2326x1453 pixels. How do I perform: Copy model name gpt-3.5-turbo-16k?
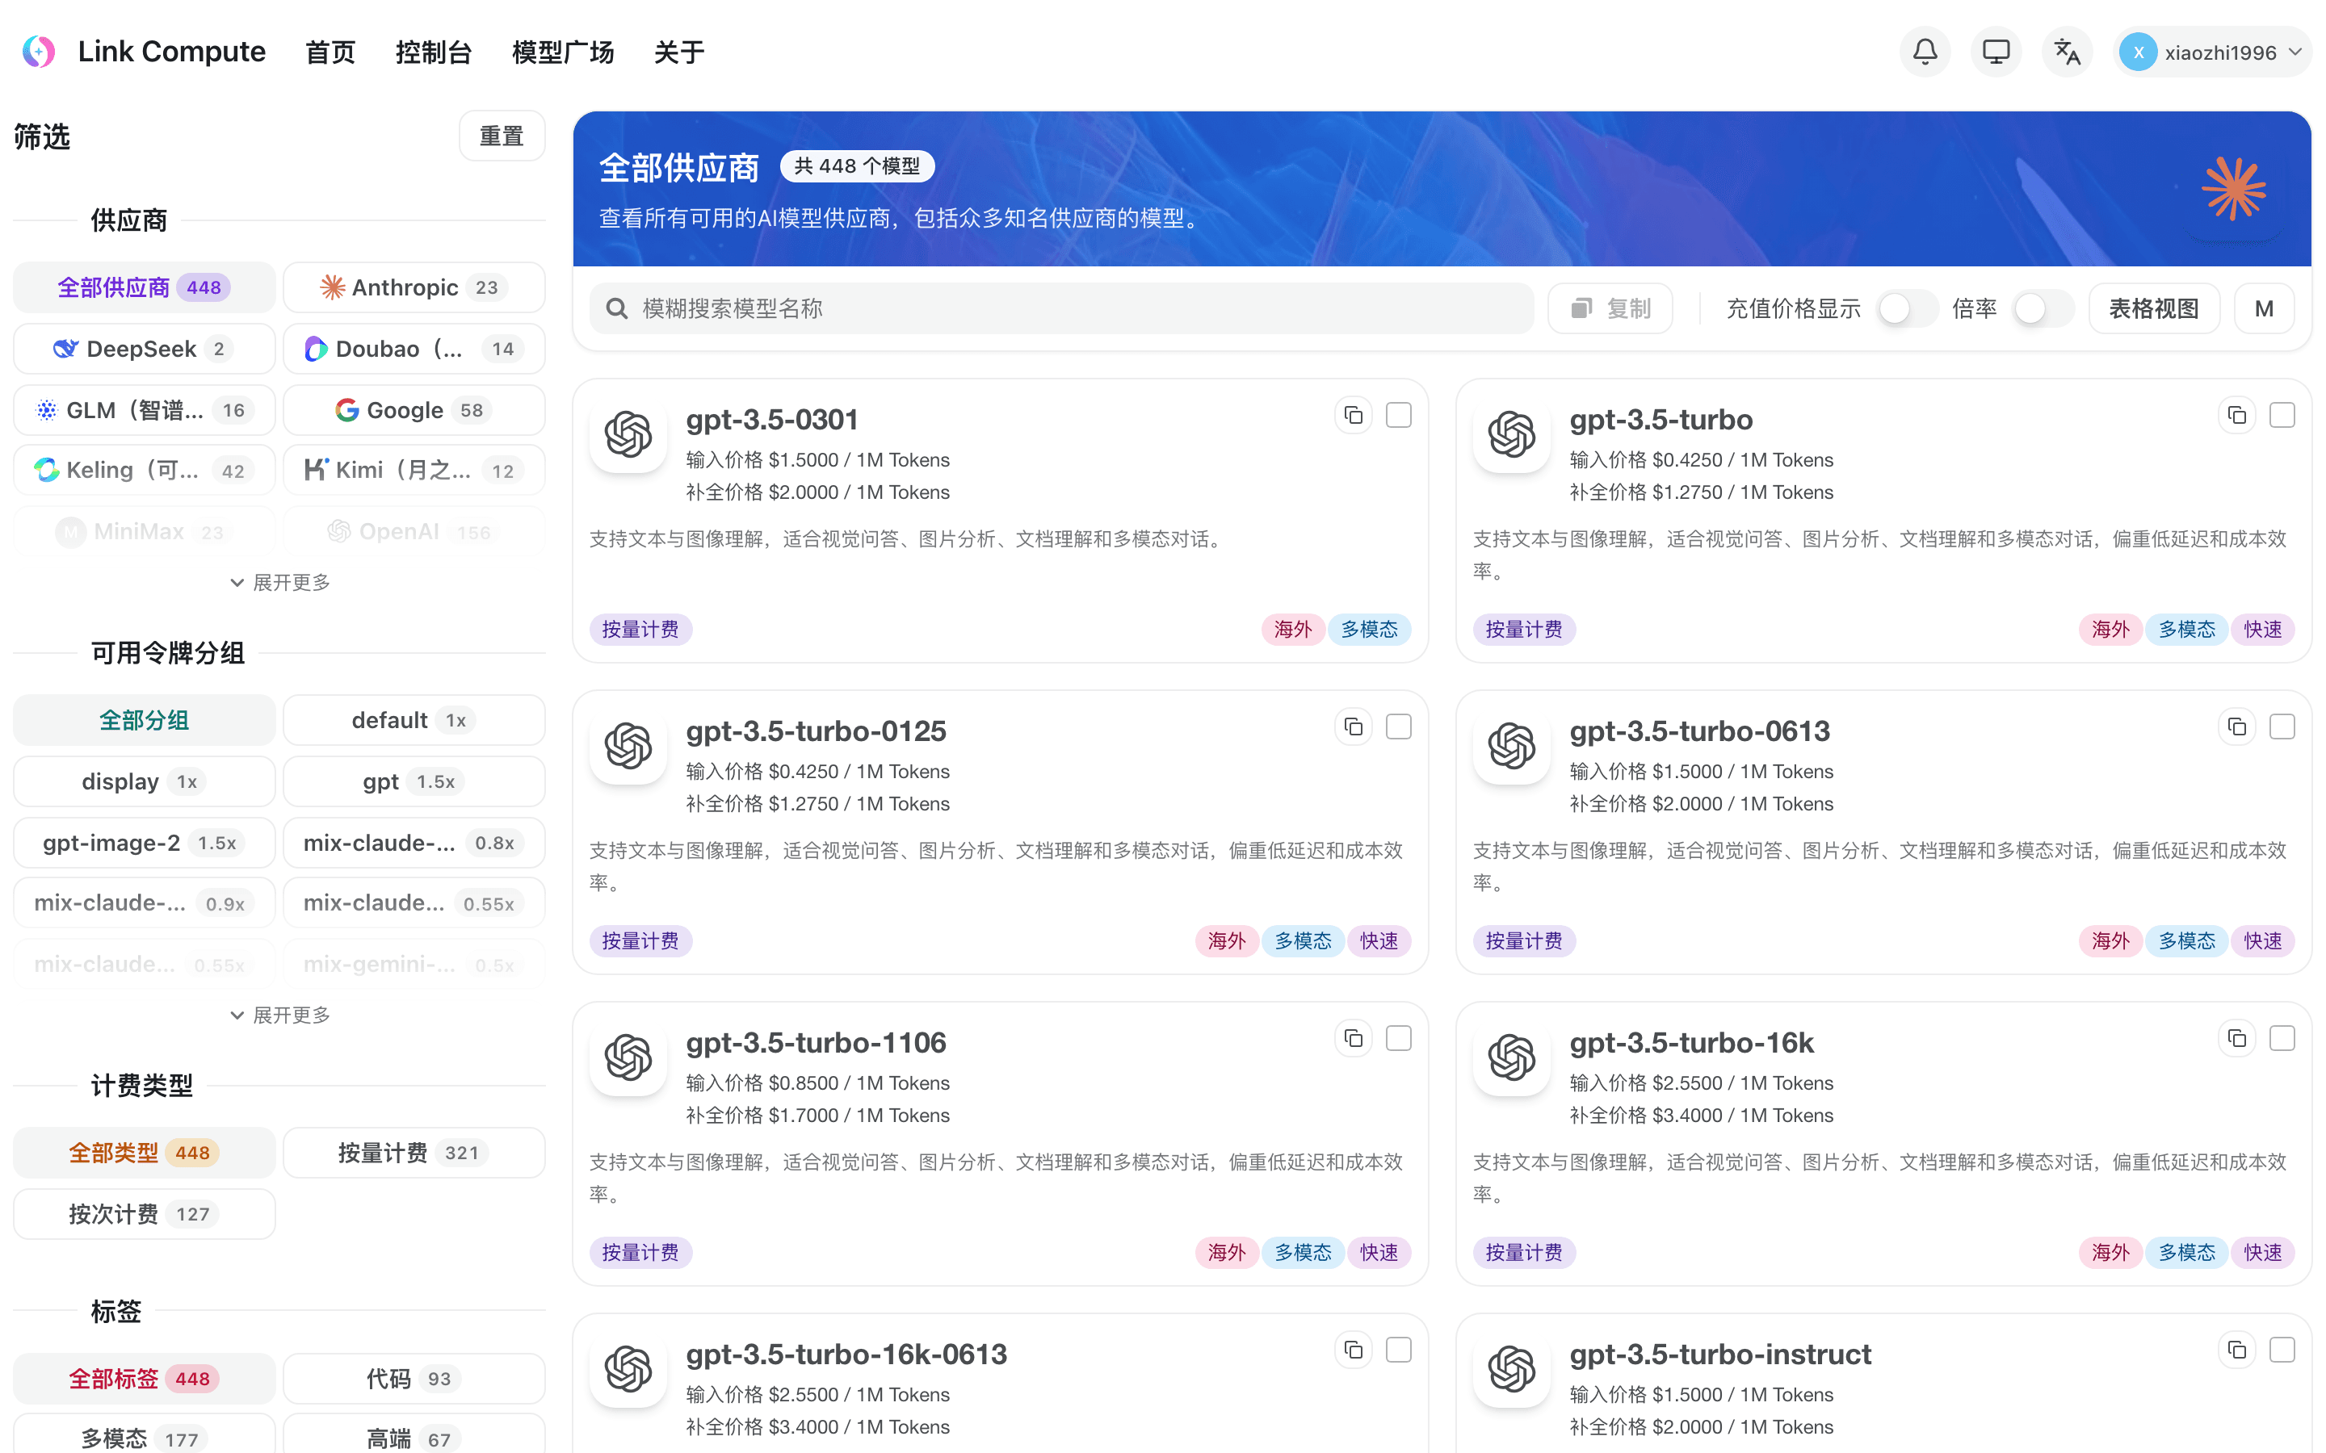click(2236, 1038)
